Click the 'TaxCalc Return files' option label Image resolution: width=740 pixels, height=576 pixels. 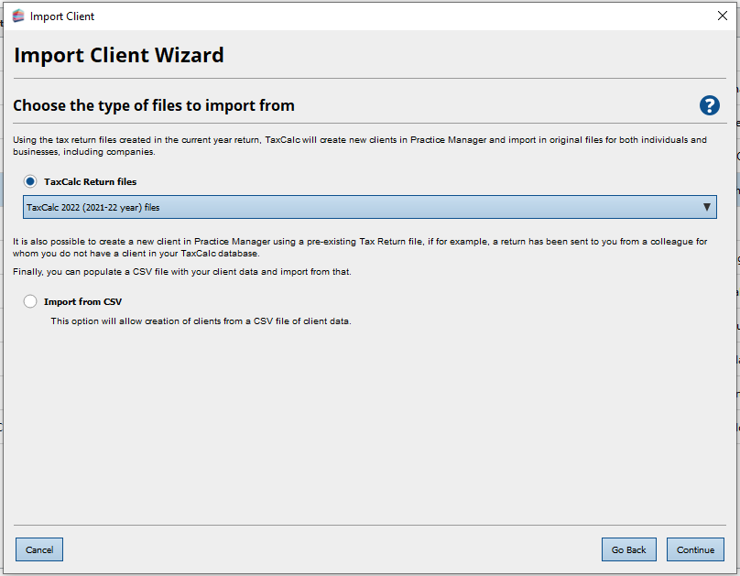point(90,181)
